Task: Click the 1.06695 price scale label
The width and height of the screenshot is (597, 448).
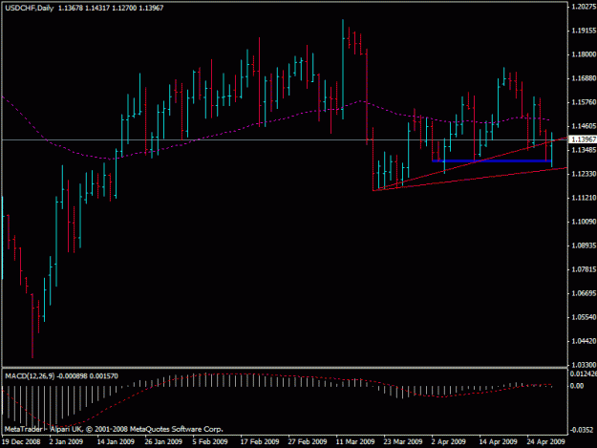Action: (x=584, y=293)
